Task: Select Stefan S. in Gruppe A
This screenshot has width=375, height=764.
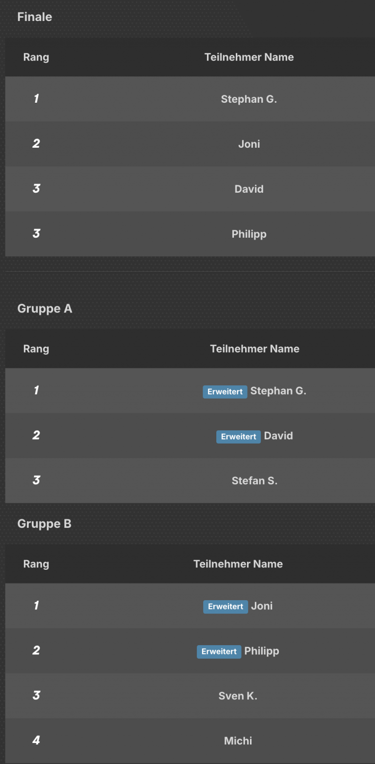Action: [254, 481]
